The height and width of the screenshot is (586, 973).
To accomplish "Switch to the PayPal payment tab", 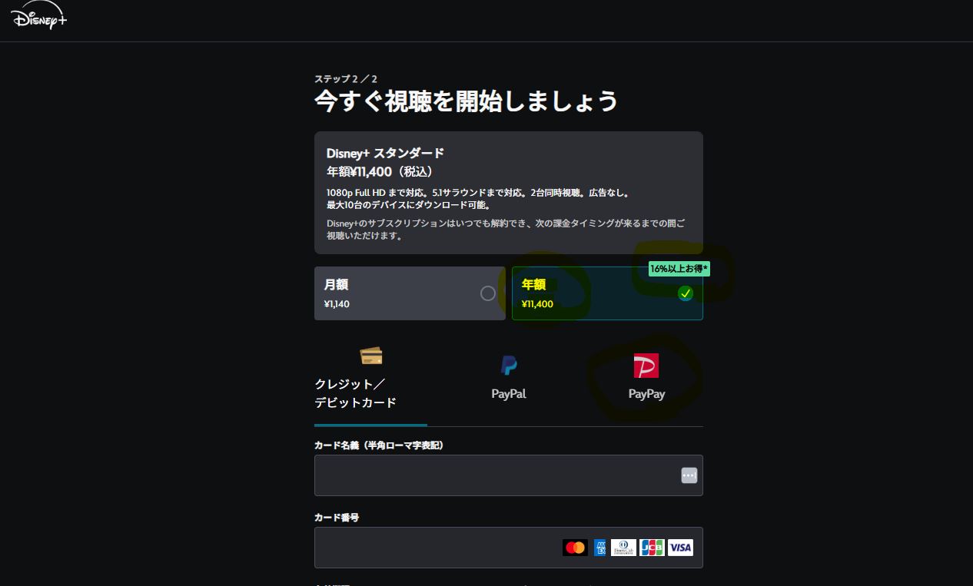I will pos(509,378).
